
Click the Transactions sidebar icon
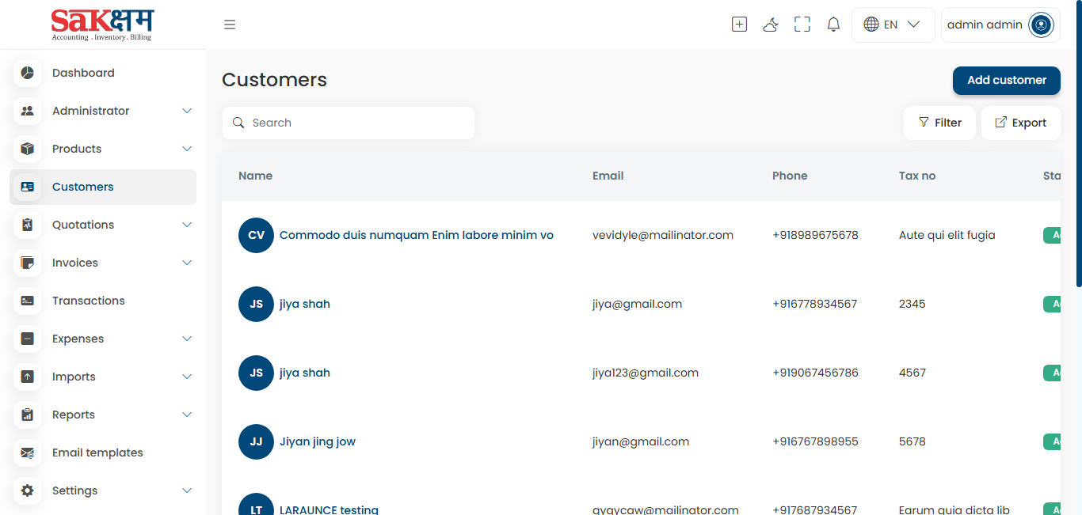[x=28, y=301]
